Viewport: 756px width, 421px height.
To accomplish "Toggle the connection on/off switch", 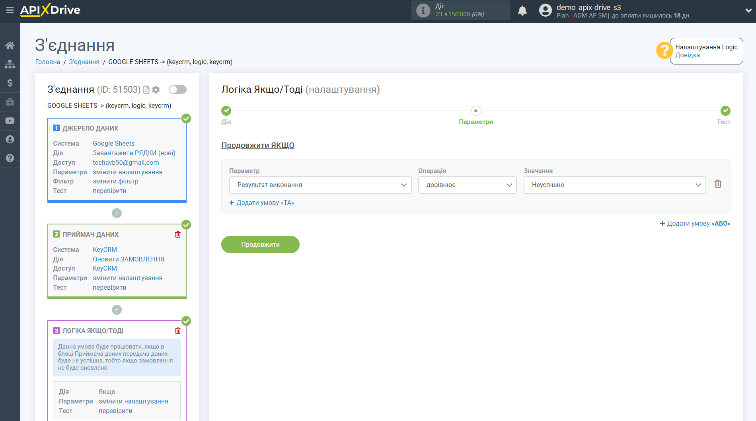I will (x=177, y=90).
